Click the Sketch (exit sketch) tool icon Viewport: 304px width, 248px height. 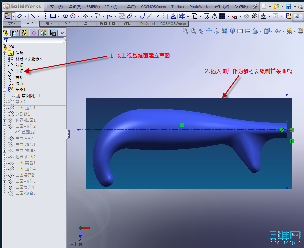coord(7,16)
